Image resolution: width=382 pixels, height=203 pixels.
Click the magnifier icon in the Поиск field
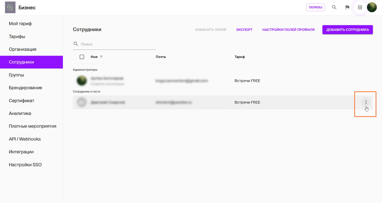pos(76,44)
